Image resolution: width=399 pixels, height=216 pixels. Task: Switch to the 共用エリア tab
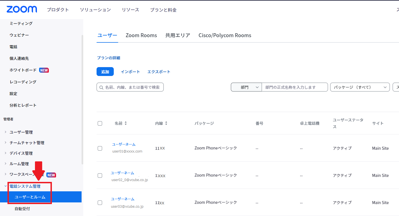(x=178, y=35)
